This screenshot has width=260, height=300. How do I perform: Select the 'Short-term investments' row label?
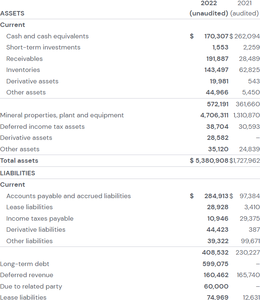43,47
